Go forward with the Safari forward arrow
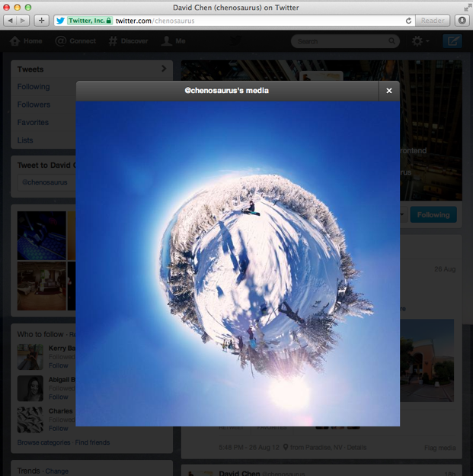Viewport: 473px width, 476px height. click(x=23, y=21)
